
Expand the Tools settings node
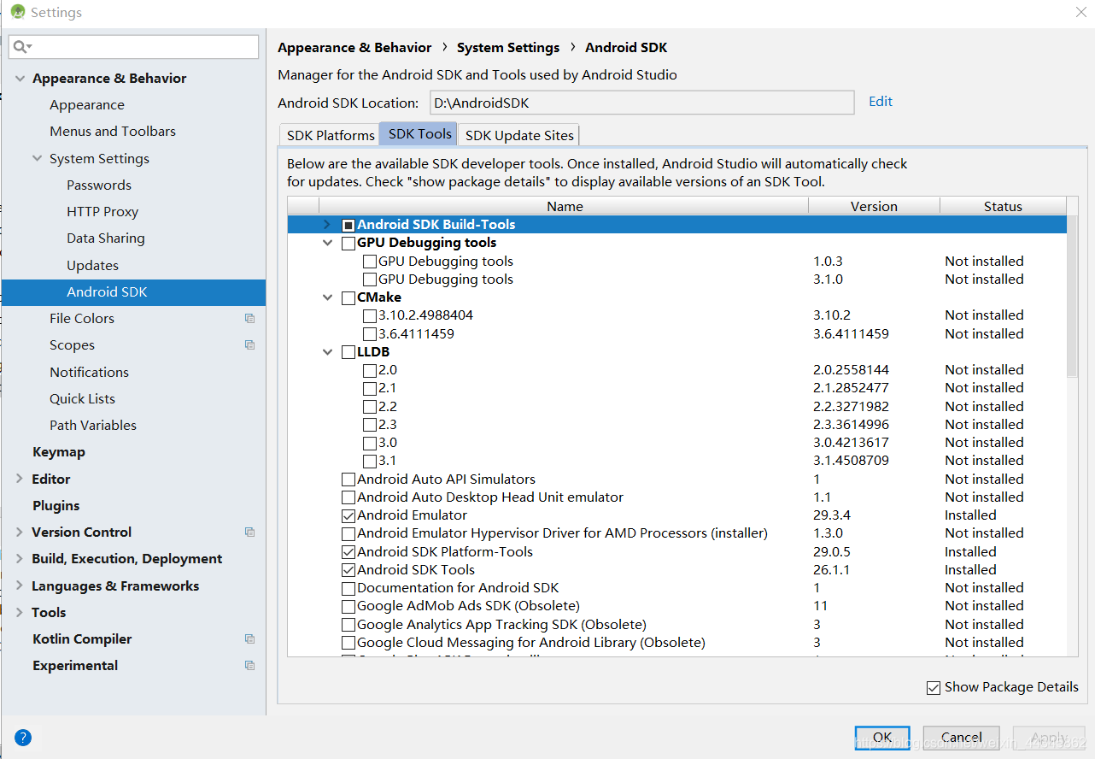click(20, 613)
